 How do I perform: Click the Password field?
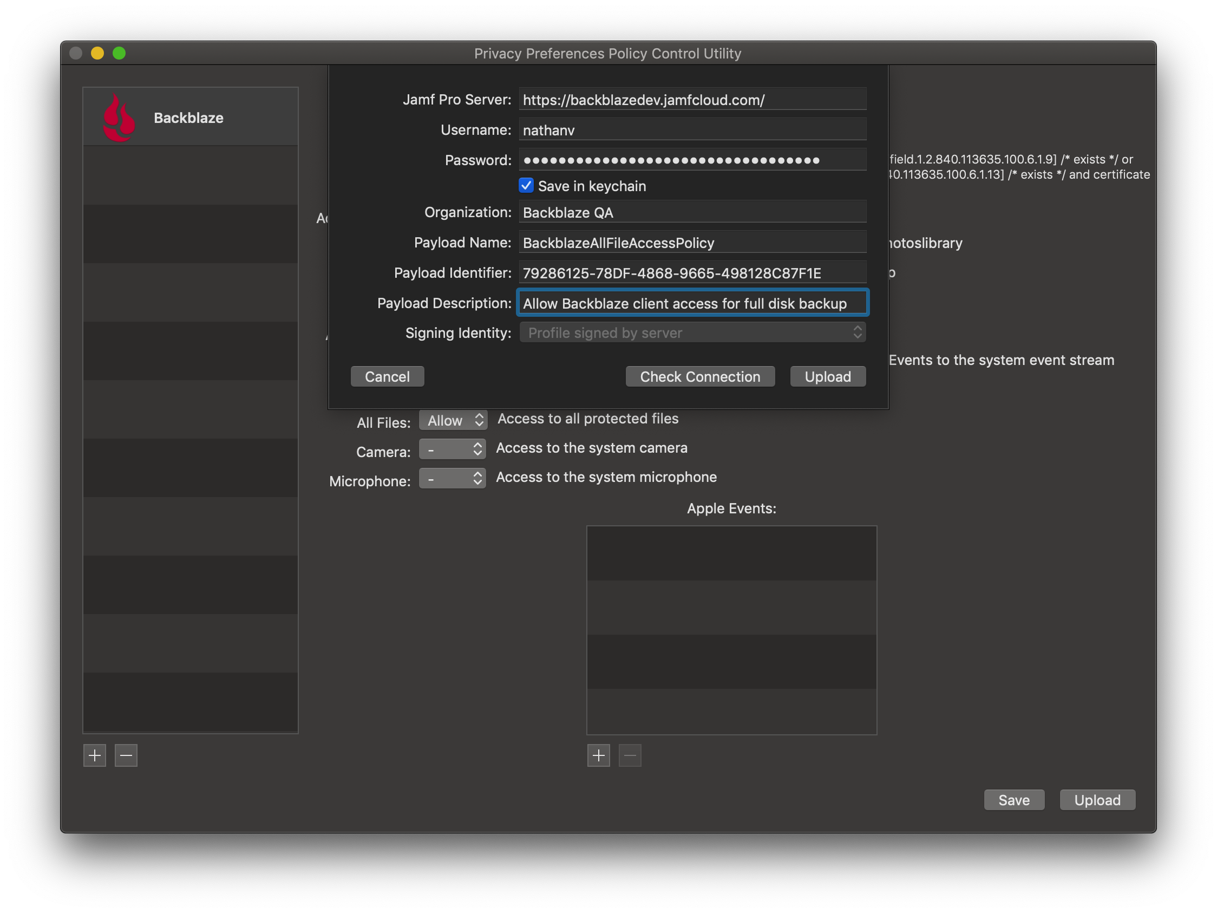(692, 160)
